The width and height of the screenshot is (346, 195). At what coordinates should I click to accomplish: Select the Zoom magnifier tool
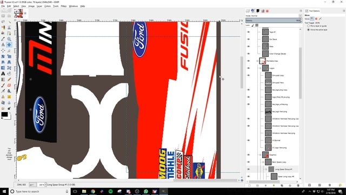[9, 39]
